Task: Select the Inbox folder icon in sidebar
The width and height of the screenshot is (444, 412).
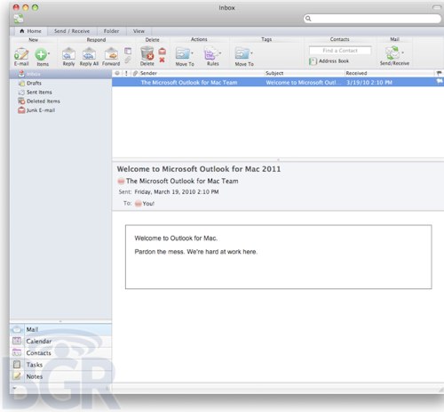Action: click(x=21, y=74)
